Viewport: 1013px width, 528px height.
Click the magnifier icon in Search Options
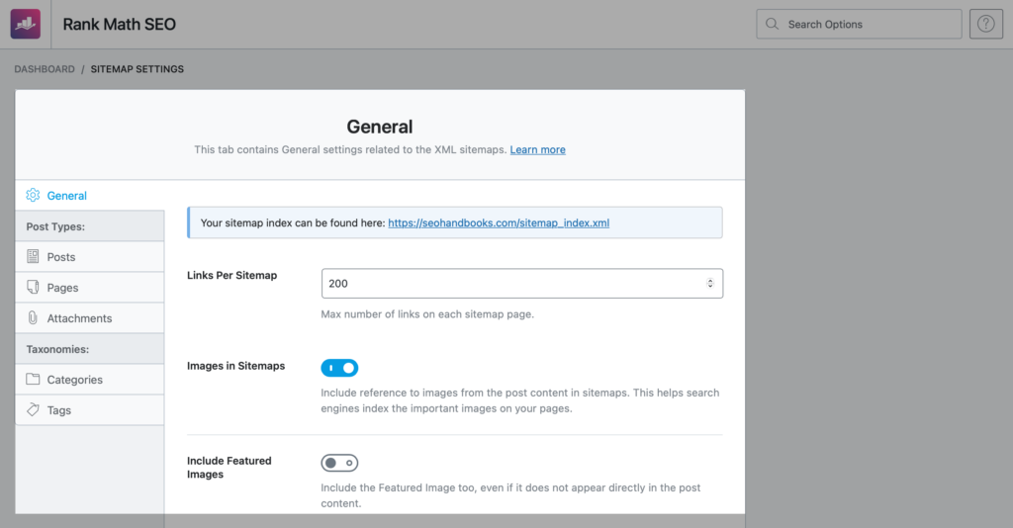tap(772, 24)
